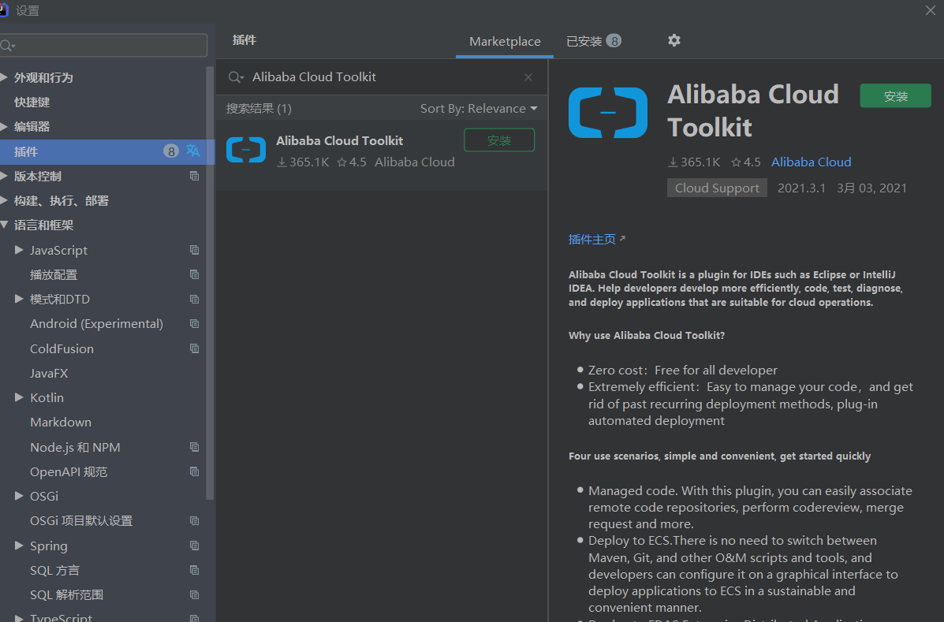Click the green 安装 button in plugin details

point(895,96)
